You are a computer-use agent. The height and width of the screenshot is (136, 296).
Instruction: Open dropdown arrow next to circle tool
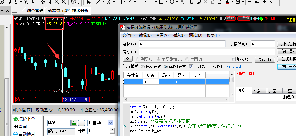pyautogui.click(x=177, y=2)
